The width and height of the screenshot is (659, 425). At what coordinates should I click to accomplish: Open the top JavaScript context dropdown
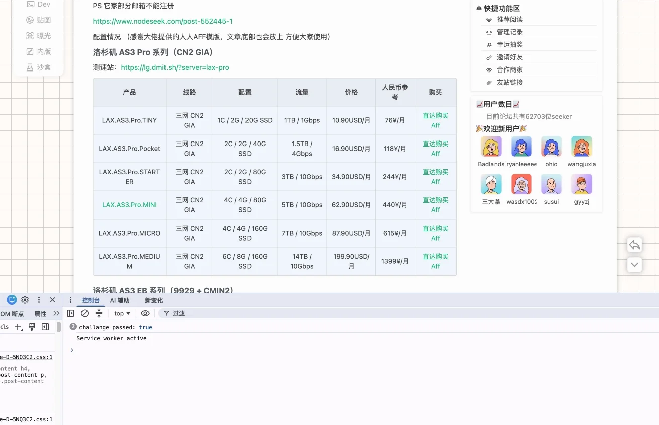(122, 313)
